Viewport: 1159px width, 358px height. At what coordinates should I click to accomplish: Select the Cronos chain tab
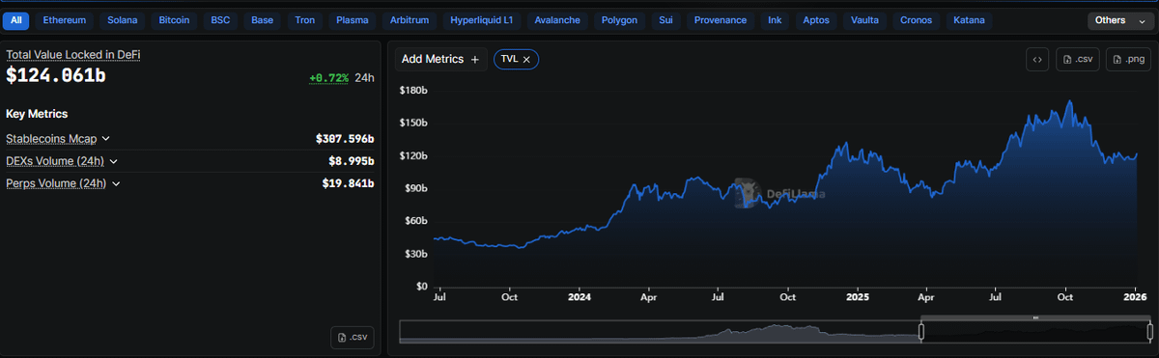coord(916,20)
